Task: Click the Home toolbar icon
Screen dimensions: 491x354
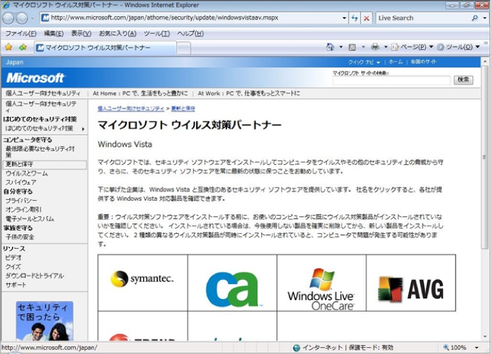Action: pos(330,48)
